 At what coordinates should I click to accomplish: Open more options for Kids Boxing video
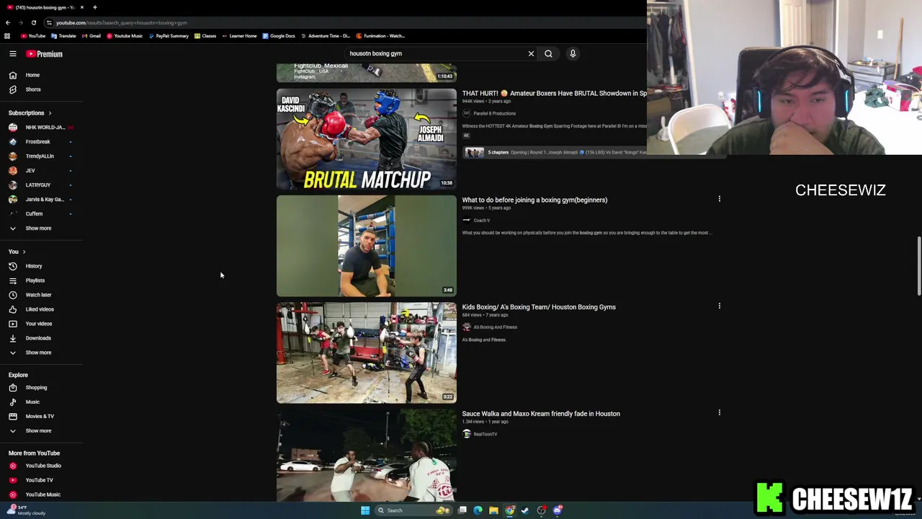point(719,306)
